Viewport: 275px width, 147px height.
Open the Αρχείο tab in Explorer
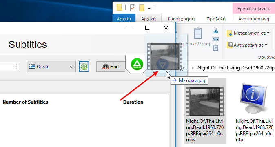pyautogui.click(x=124, y=19)
